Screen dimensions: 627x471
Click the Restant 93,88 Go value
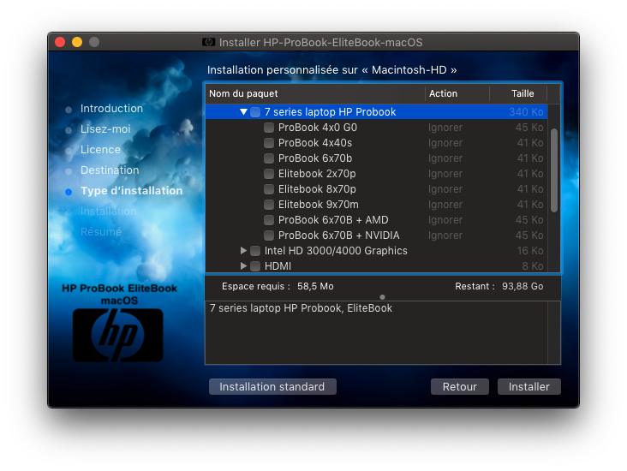point(522,286)
